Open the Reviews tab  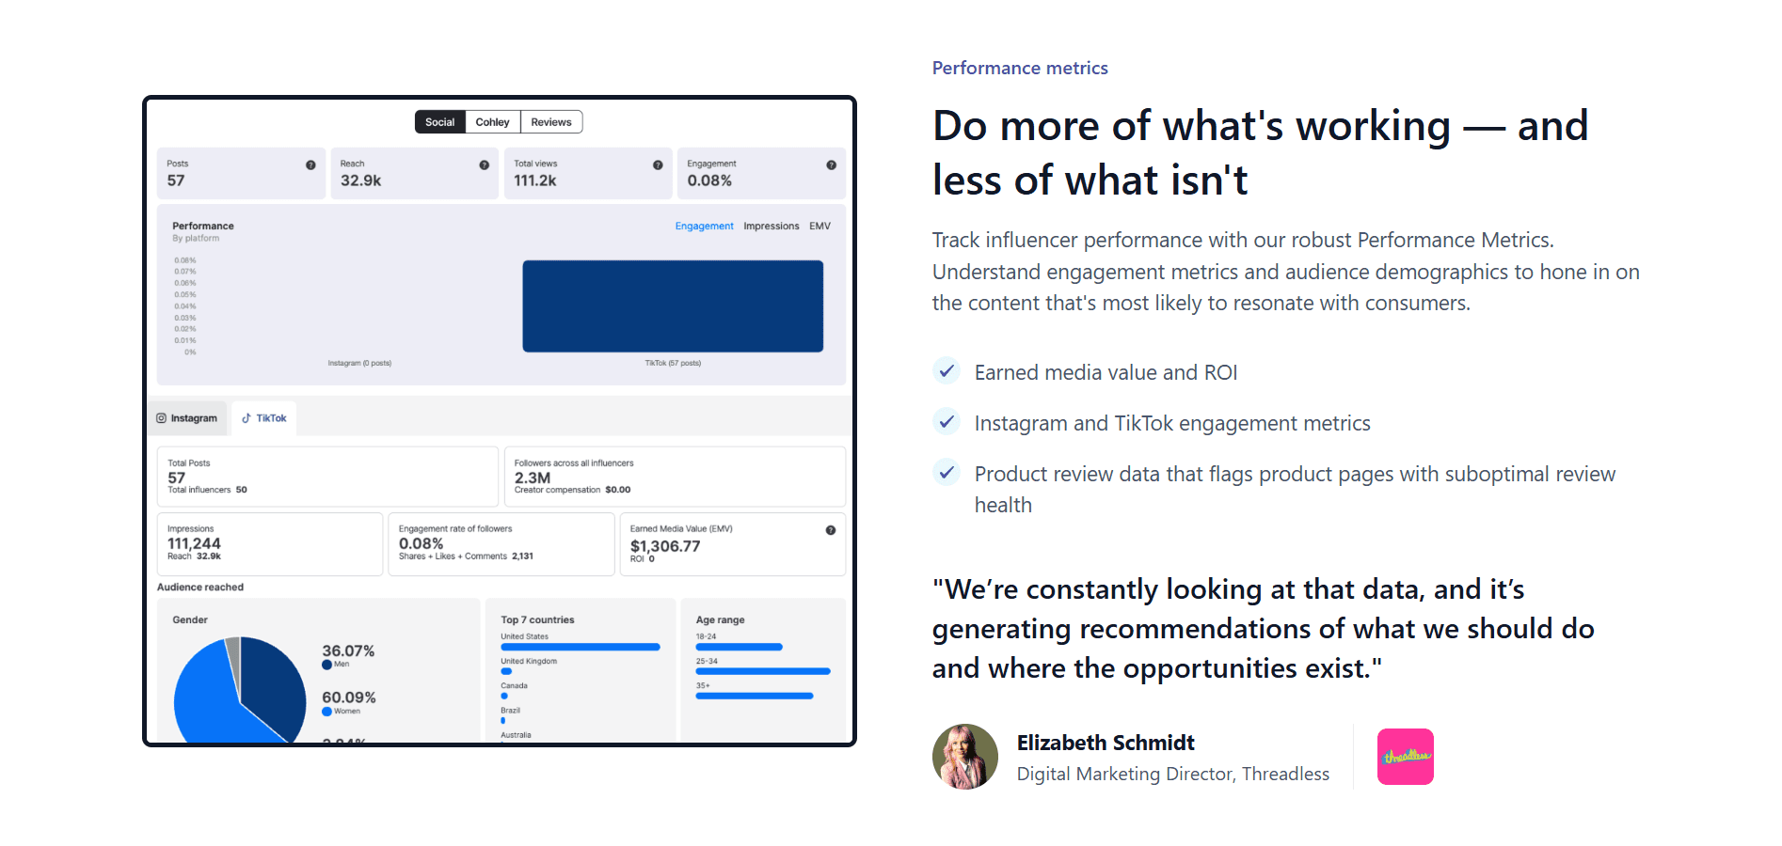click(551, 122)
